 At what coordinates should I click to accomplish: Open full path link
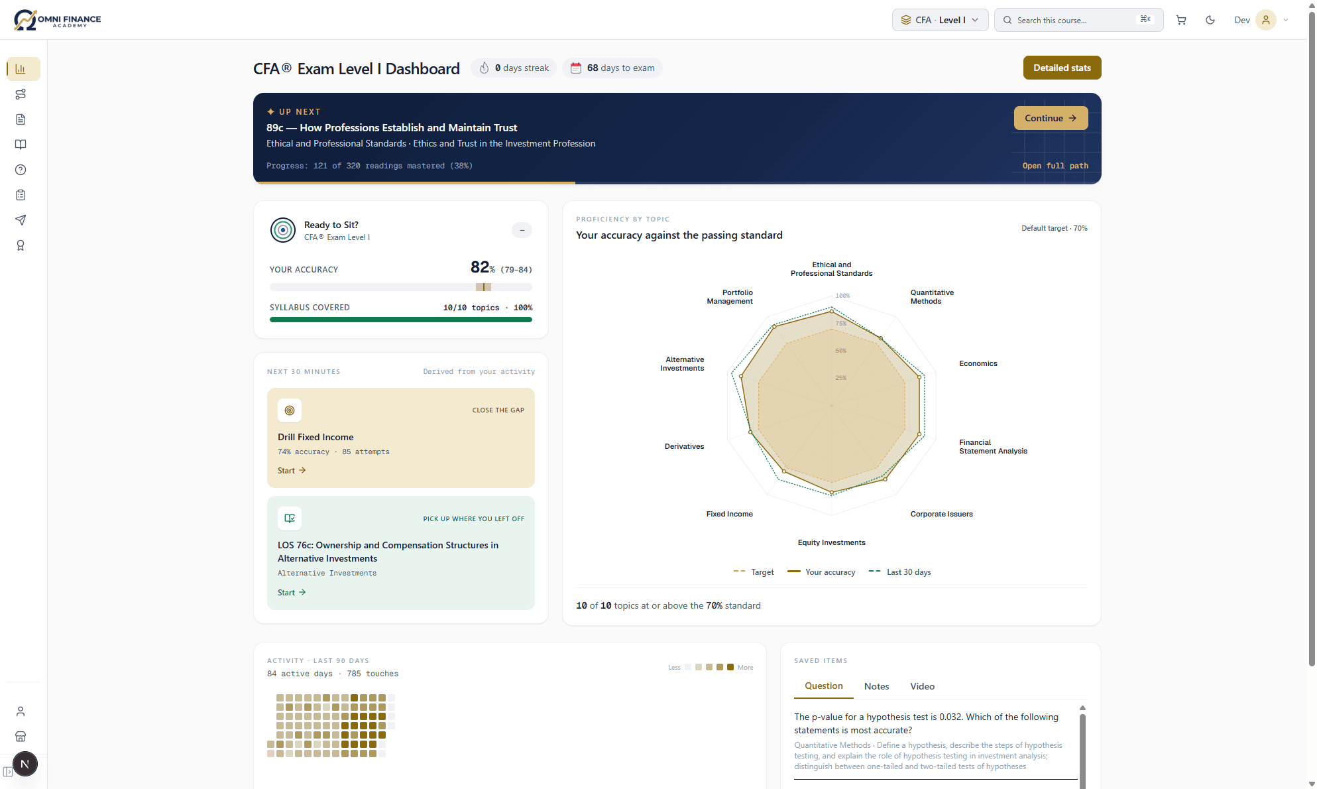coord(1055,166)
